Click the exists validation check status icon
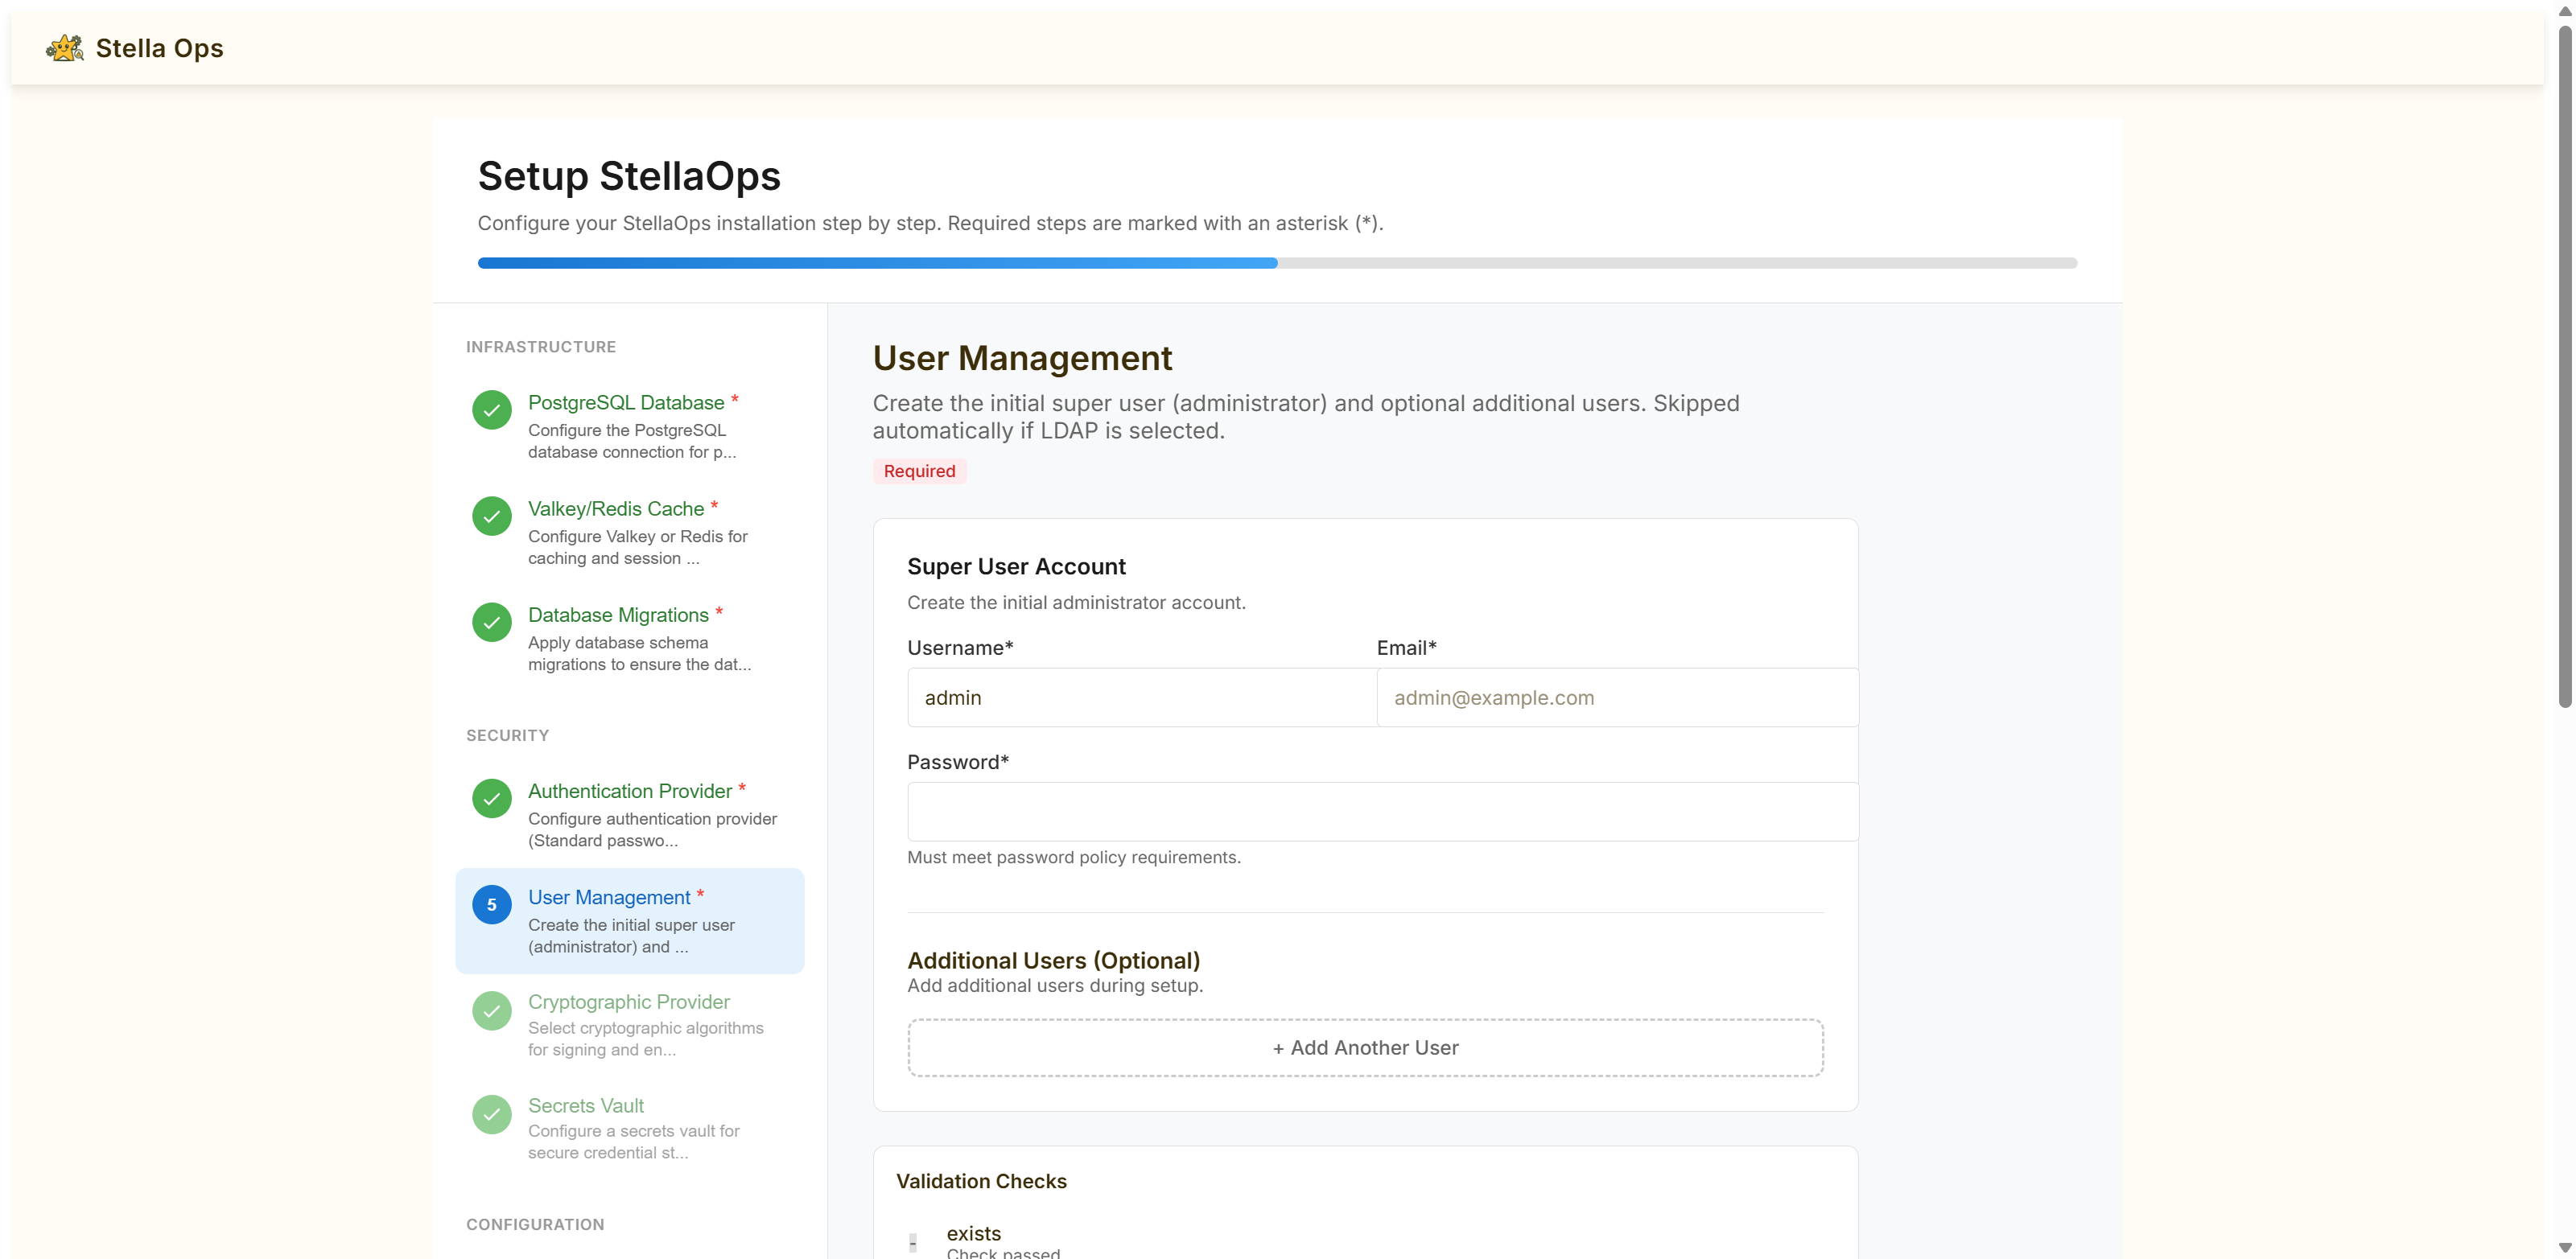2576x1259 pixels. [x=913, y=1242]
